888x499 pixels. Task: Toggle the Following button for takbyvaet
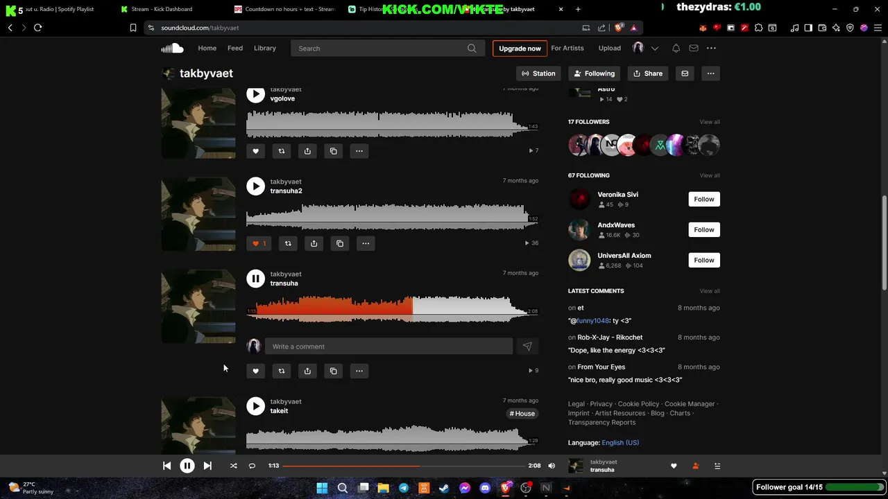coord(594,73)
